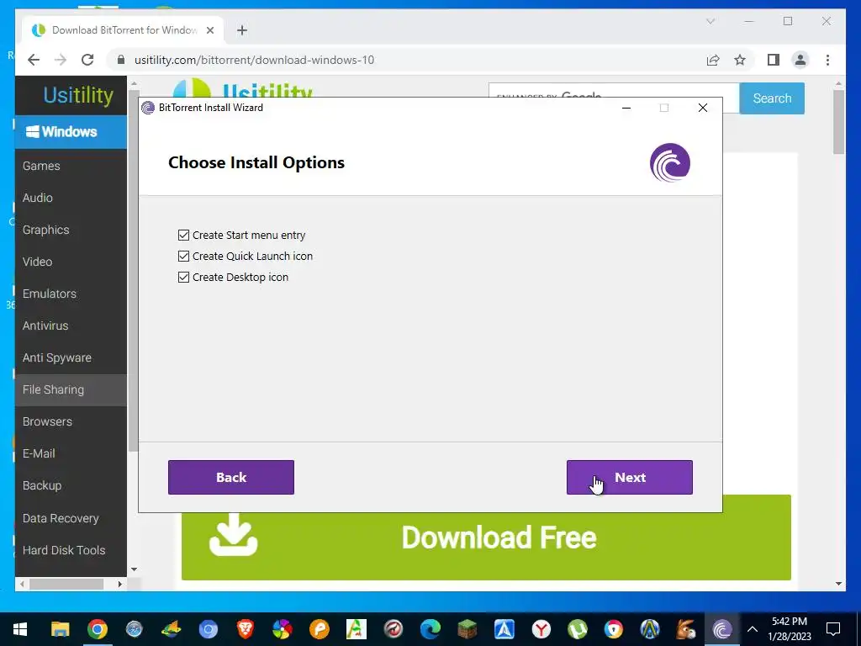
Task: Open the blue A app icon in the taskbar
Action: point(504,629)
